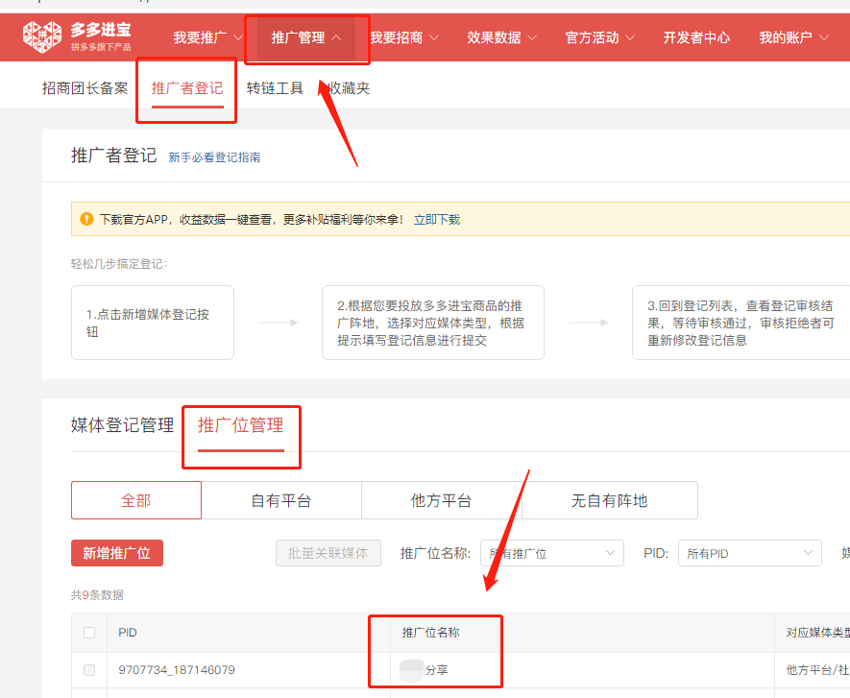
Task: Click PID value 9707734_187146079
Action: pyautogui.click(x=177, y=670)
